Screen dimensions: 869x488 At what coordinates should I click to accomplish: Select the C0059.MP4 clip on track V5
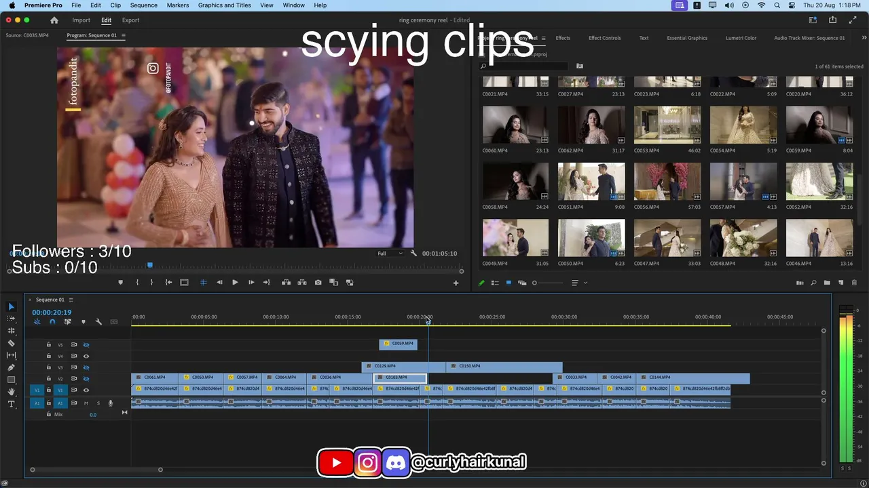(x=399, y=344)
